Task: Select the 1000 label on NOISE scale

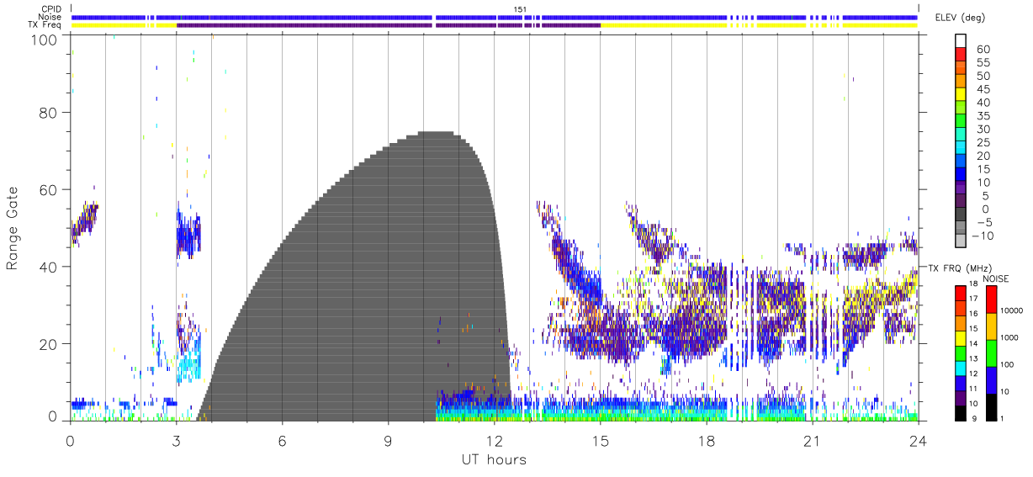Action: tap(1009, 337)
